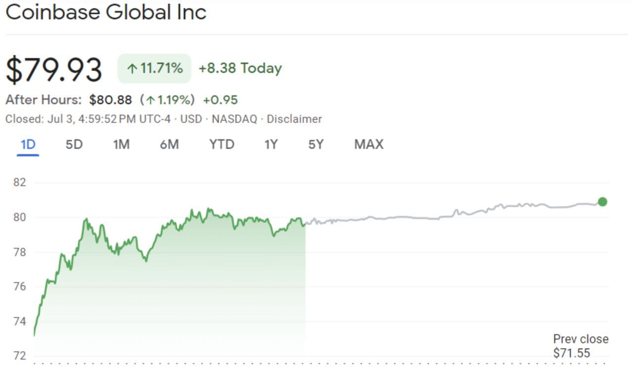633x367 pixels.
Task: Click the up arrow beside 11.71%
Action: coord(132,69)
